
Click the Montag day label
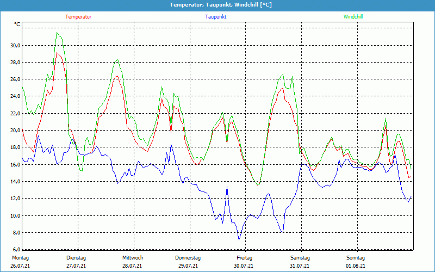click(x=20, y=258)
